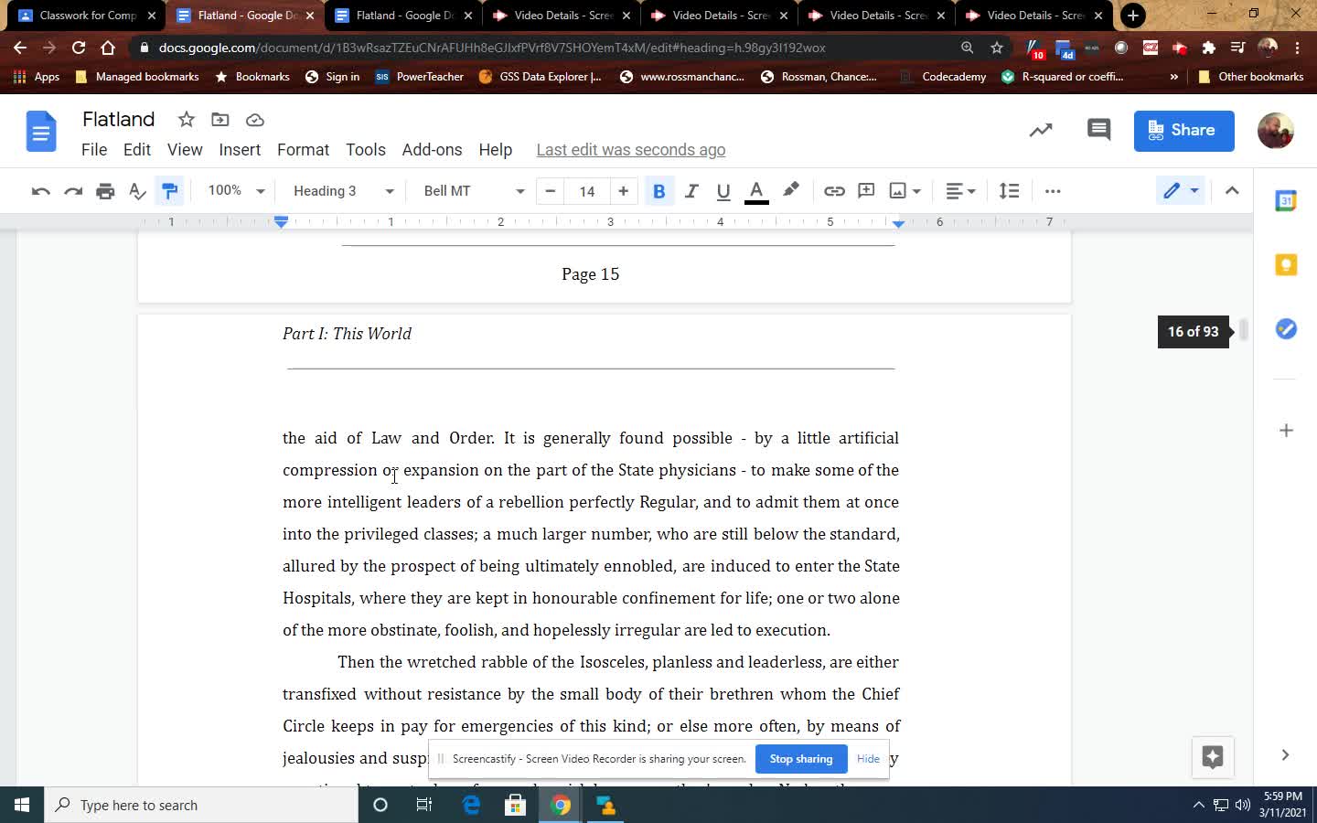Collapse the menus with the up chevron
The height and width of the screenshot is (823, 1317).
1232,191
